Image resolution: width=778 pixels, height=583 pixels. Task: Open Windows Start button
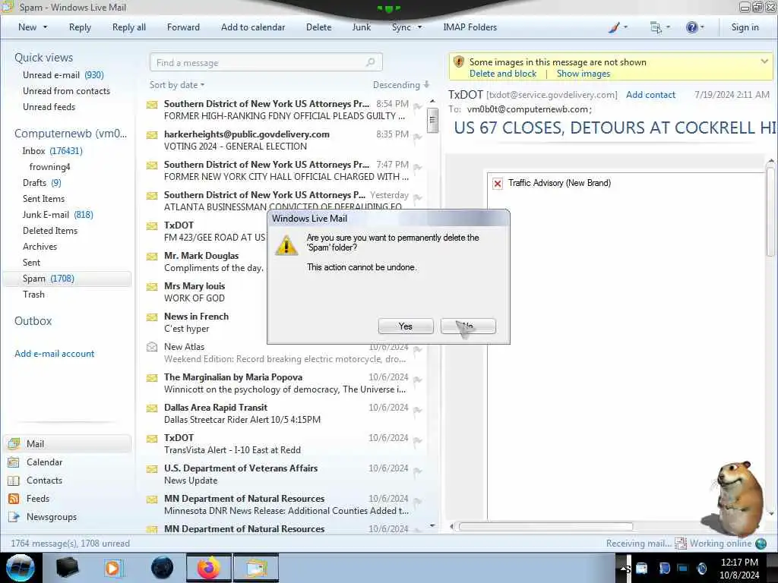coord(21,568)
